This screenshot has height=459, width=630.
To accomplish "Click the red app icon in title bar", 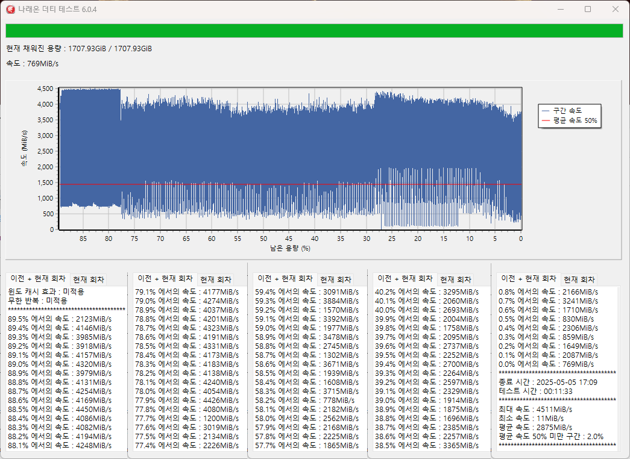I will click(10, 9).
